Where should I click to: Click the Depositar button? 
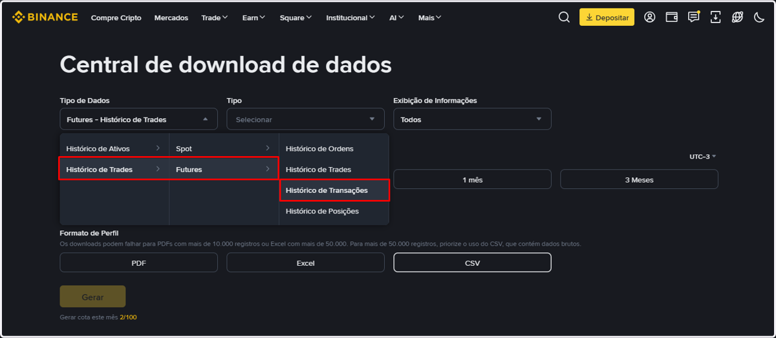click(607, 17)
